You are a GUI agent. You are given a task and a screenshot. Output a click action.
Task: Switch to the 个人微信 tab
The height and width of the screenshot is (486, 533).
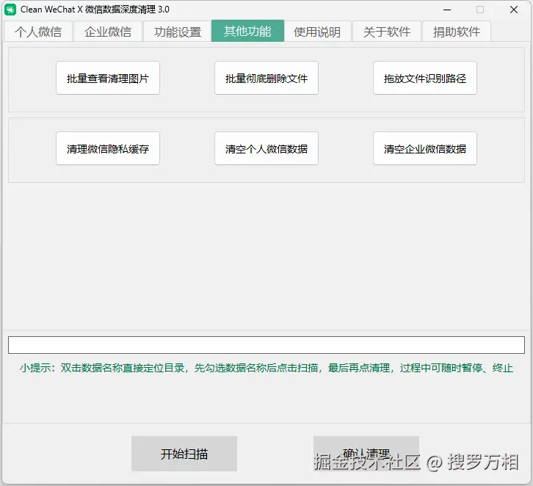click(38, 32)
